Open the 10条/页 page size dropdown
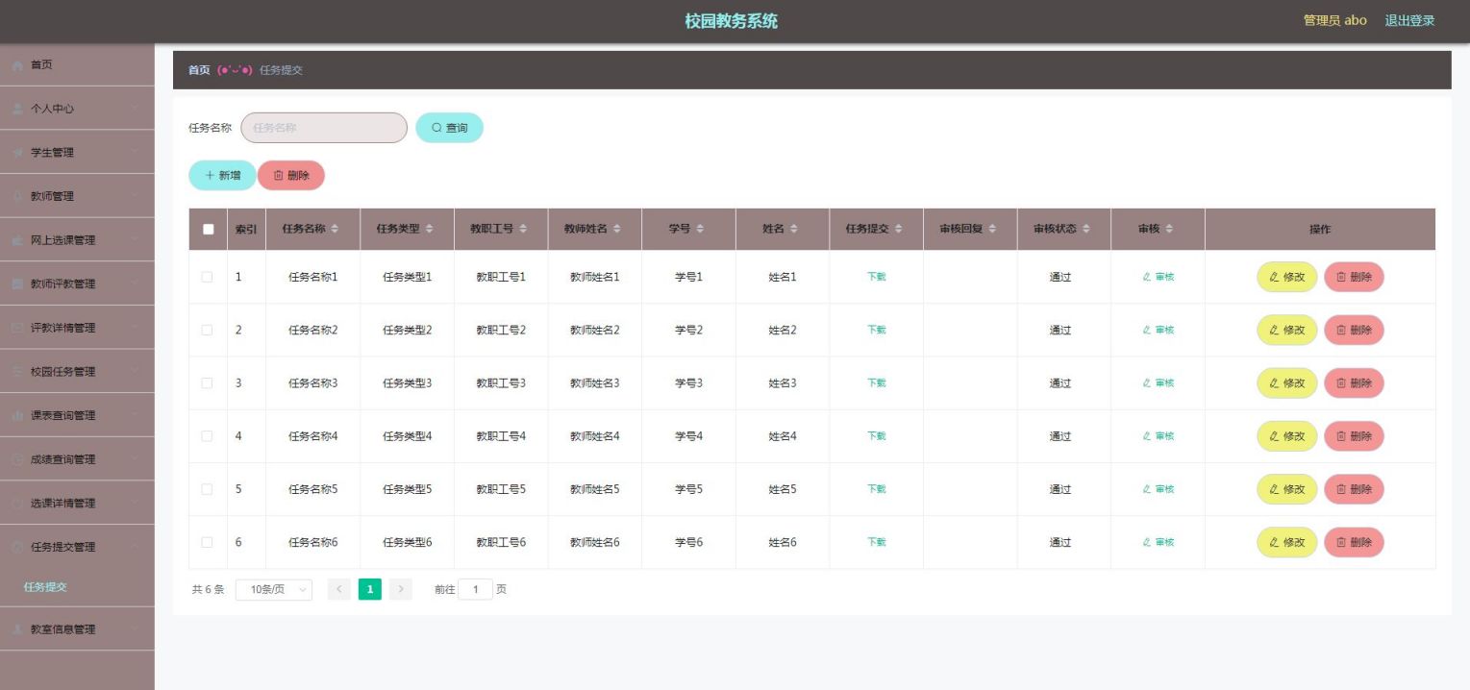1470x690 pixels. [x=274, y=589]
